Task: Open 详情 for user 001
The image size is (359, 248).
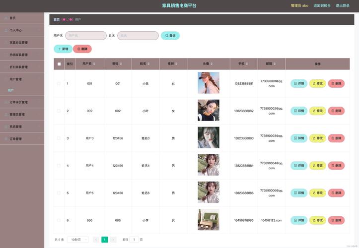Action: click(299, 83)
